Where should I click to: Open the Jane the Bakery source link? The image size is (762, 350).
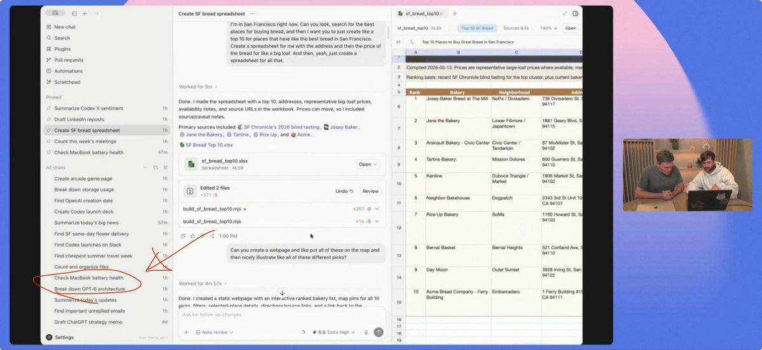tap(201, 134)
